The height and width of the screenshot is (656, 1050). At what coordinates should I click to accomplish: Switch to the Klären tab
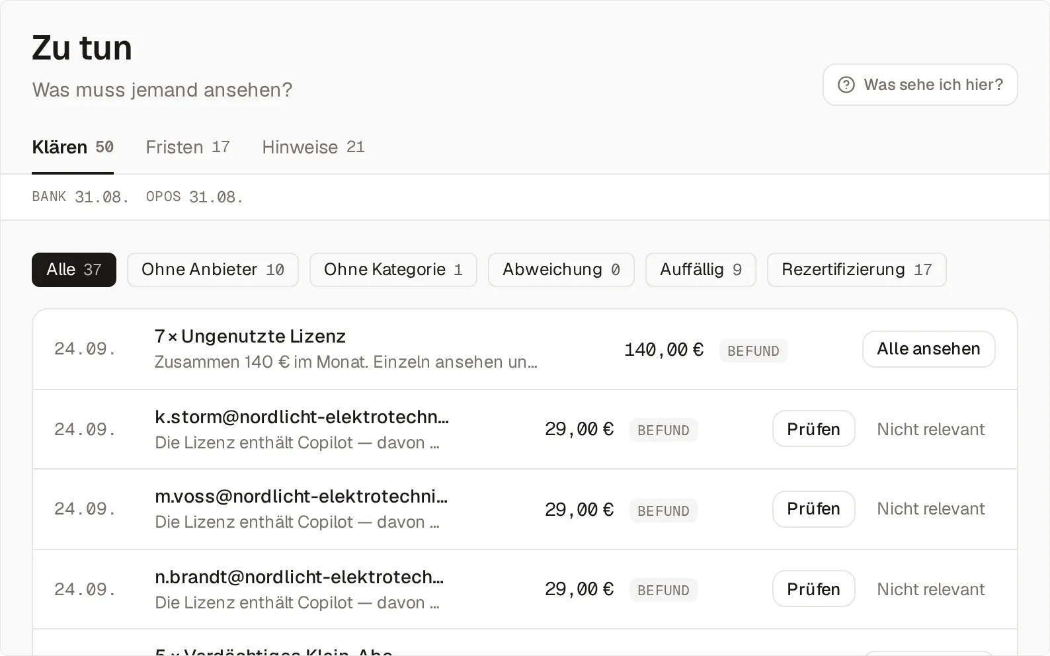pos(73,147)
